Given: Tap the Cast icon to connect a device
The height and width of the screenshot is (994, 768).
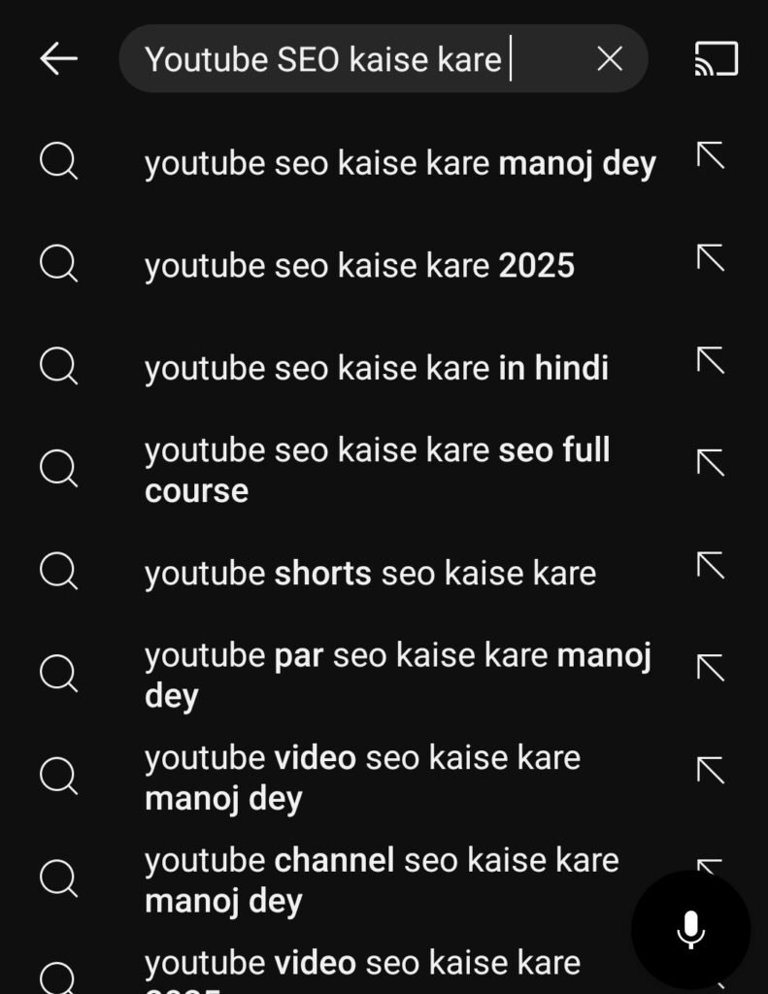Looking at the screenshot, I should 716,59.
